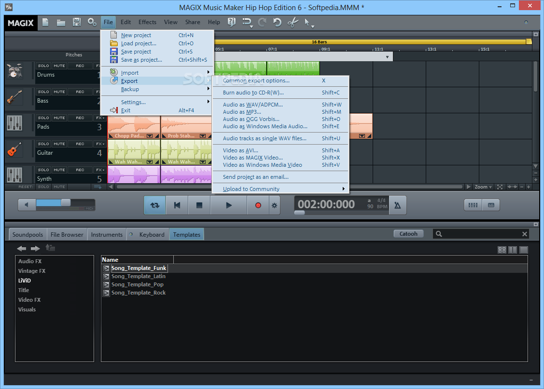
Task: Go up one folder level icon
Action: (x=50, y=248)
